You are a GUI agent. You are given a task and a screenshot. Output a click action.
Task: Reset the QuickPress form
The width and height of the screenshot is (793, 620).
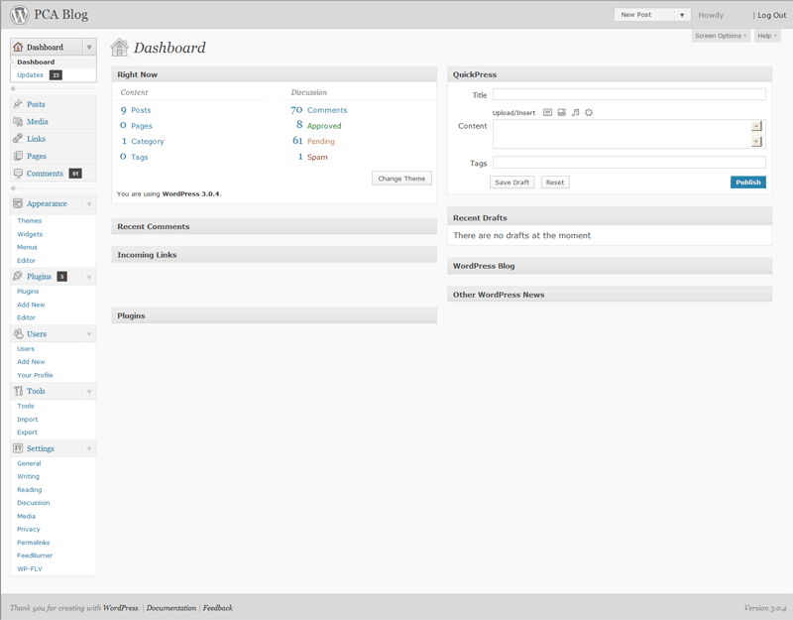(x=555, y=183)
